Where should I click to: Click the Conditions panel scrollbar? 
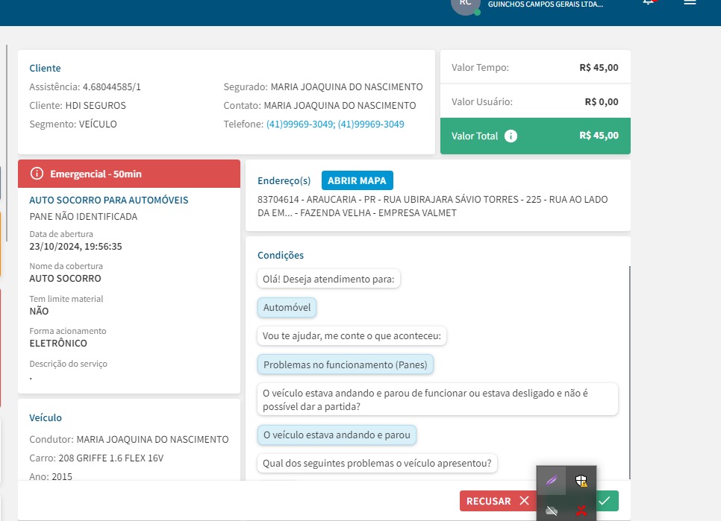(x=629, y=373)
